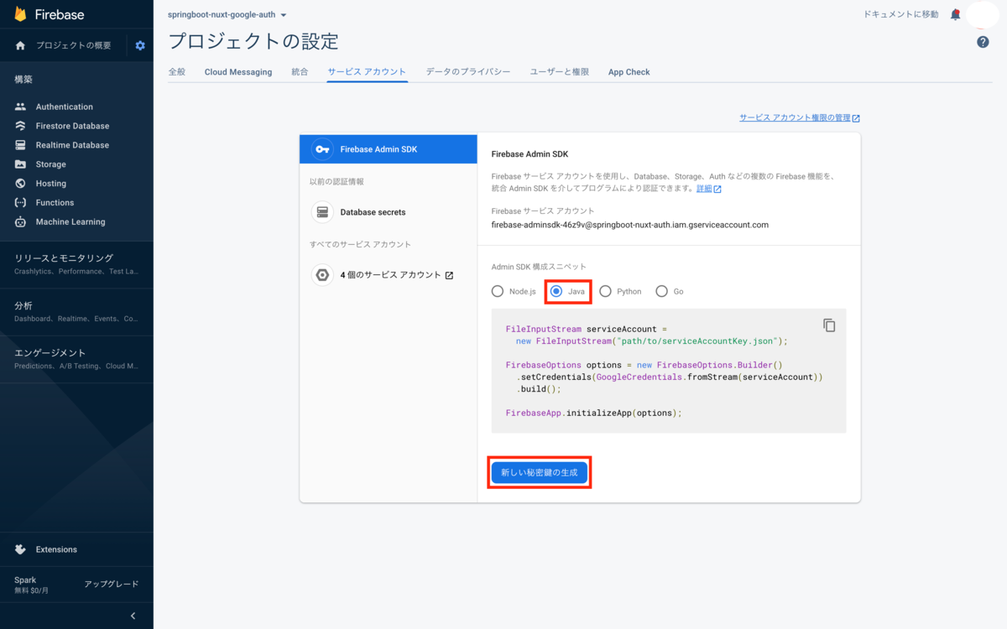Click the アップグレード button
The width and height of the screenshot is (1007, 629).
(x=112, y=584)
